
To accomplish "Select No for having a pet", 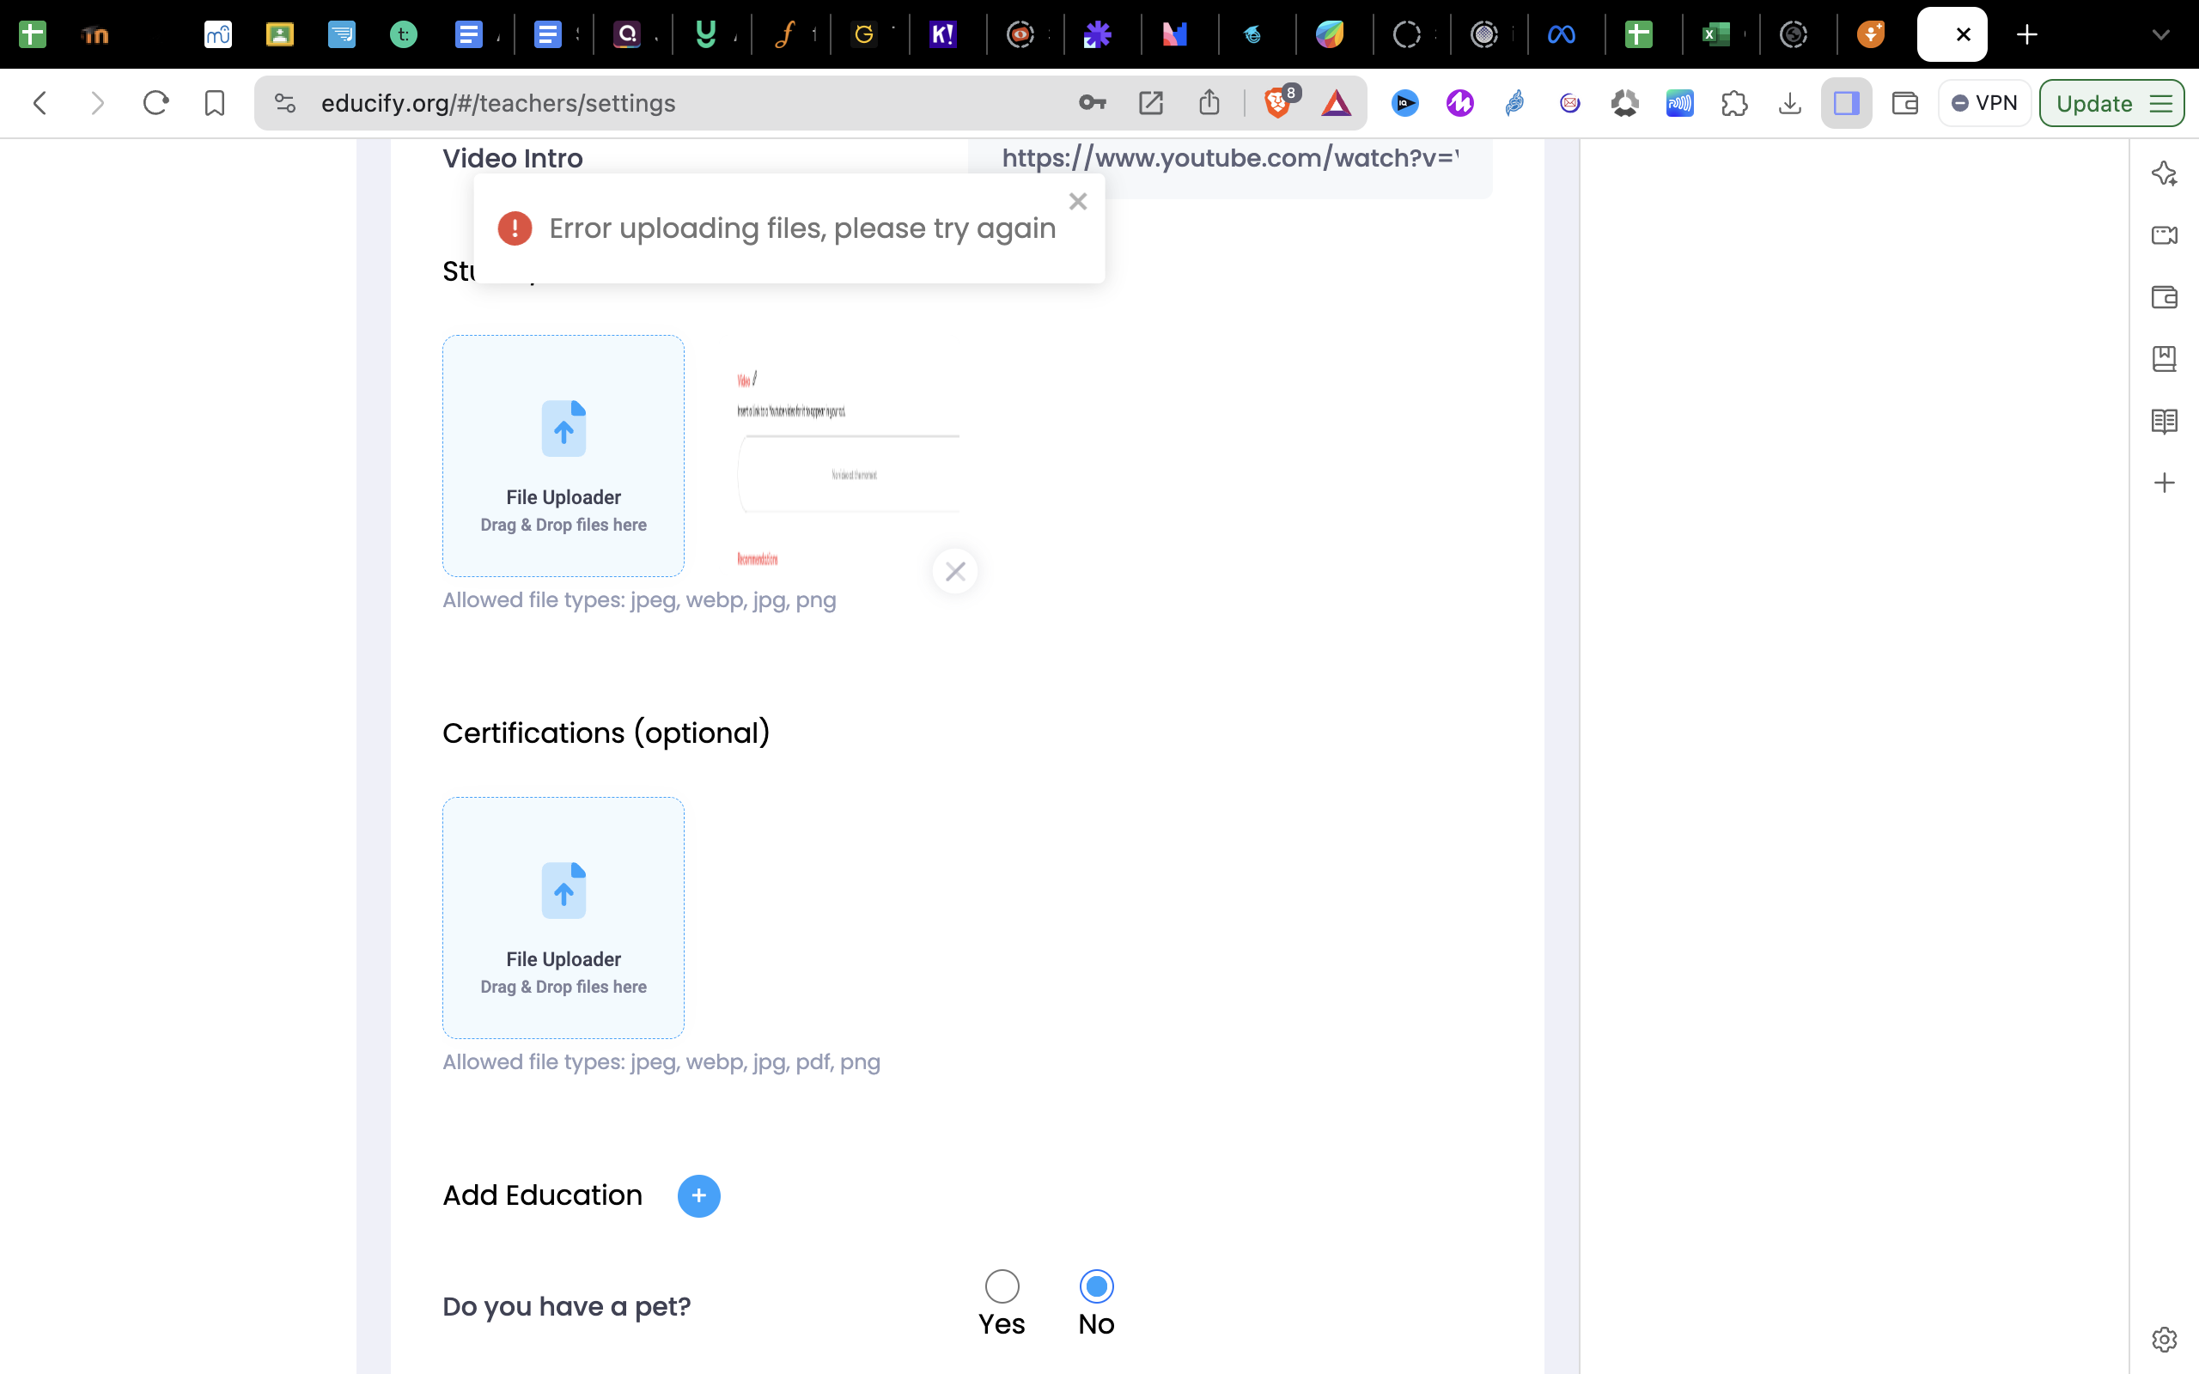I will (x=1096, y=1286).
